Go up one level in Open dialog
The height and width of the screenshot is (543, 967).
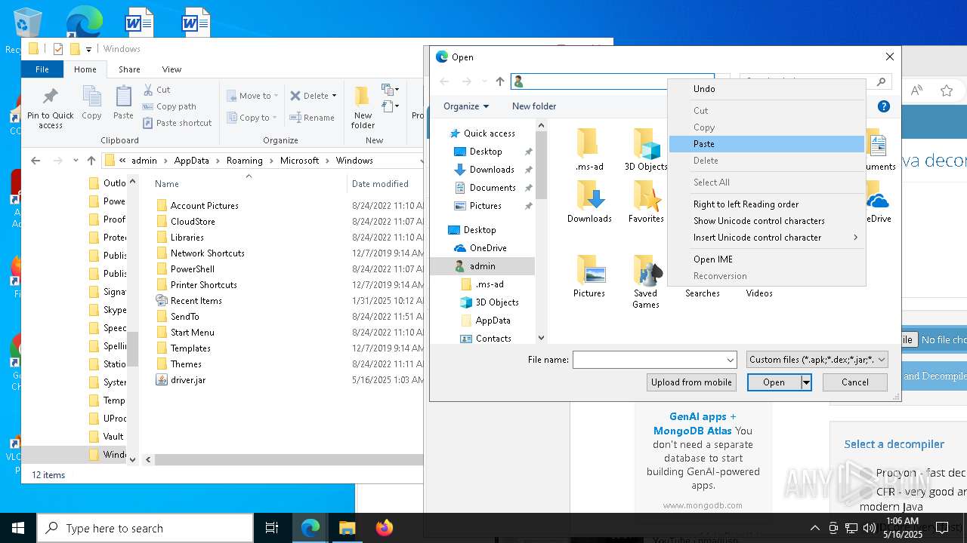click(500, 81)
